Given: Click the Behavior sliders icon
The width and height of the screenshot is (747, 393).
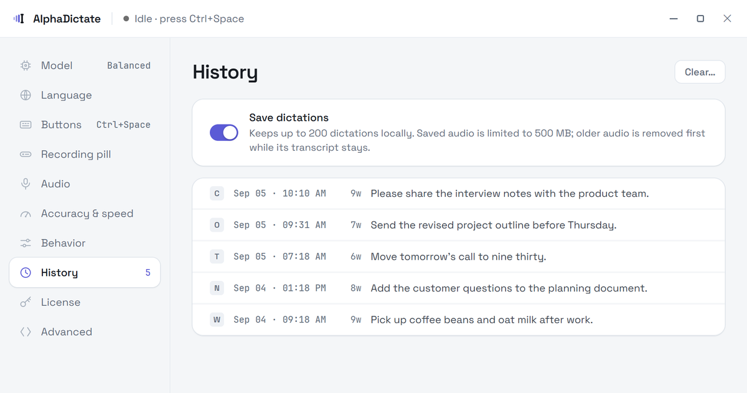Looking at the screenshot, I should (26, 243).
